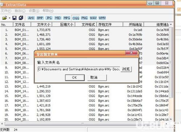Click the save-all stacked disks icon

21,18
